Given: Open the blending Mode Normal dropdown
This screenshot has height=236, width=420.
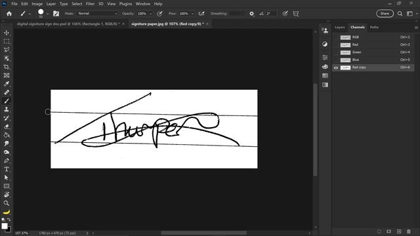Looking at the screenshot, I should [98, 14].
